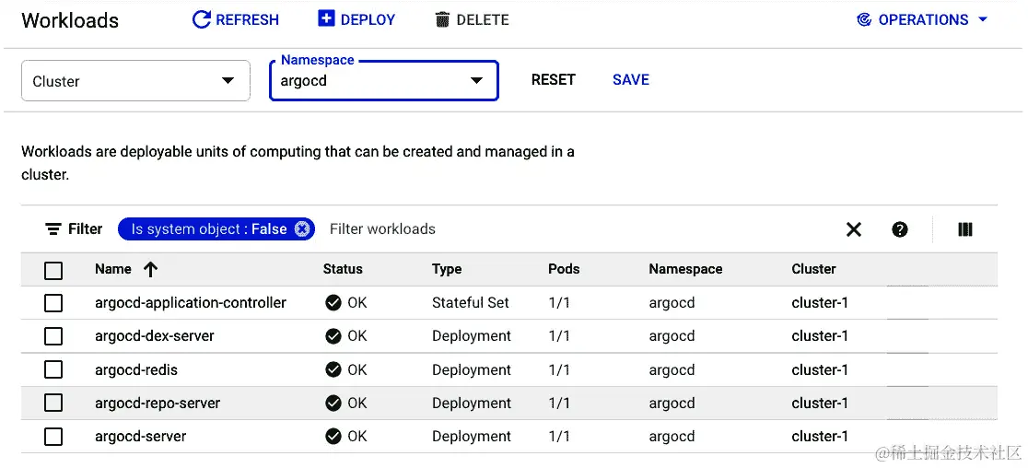1028x468 pixels.
Task: Sort workloads by Pods column header
Action: (x=564, y=269)
